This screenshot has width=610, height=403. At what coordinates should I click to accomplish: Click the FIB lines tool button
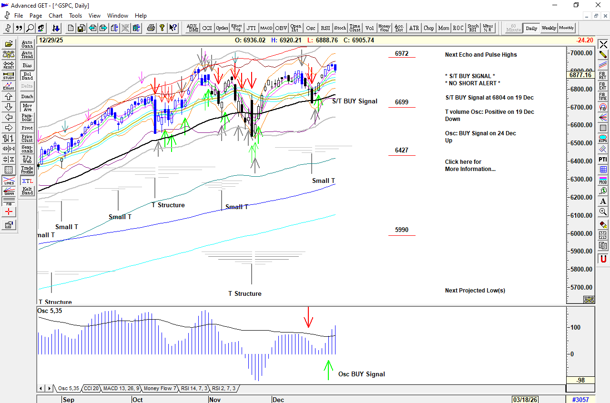(x=9, y=201)
